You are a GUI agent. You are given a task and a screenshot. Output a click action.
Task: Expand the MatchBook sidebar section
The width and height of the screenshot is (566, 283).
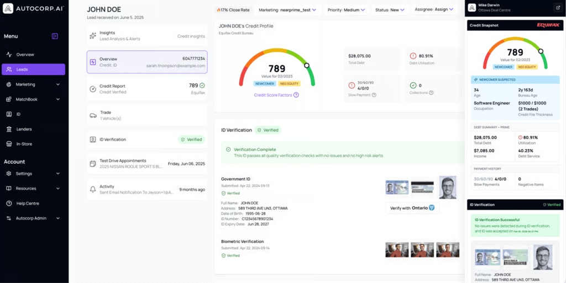(x=33, y=99)
